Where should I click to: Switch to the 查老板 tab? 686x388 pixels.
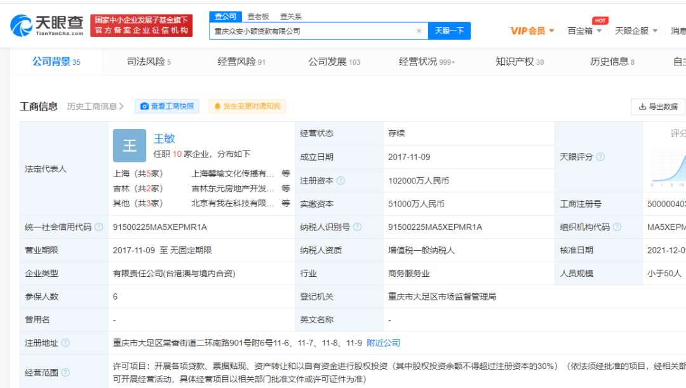(x=257, y=16)
